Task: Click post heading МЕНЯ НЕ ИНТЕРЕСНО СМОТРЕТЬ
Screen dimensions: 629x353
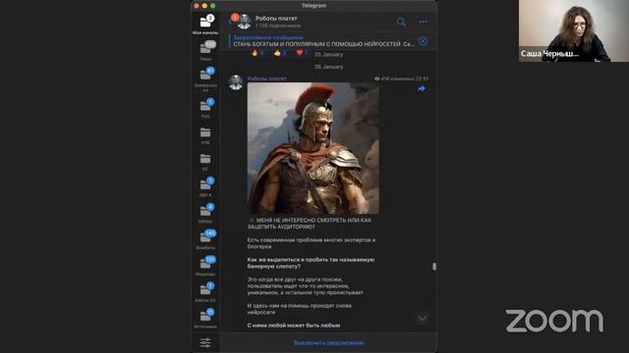Action: pyautogui.click(x=310, y=224)
